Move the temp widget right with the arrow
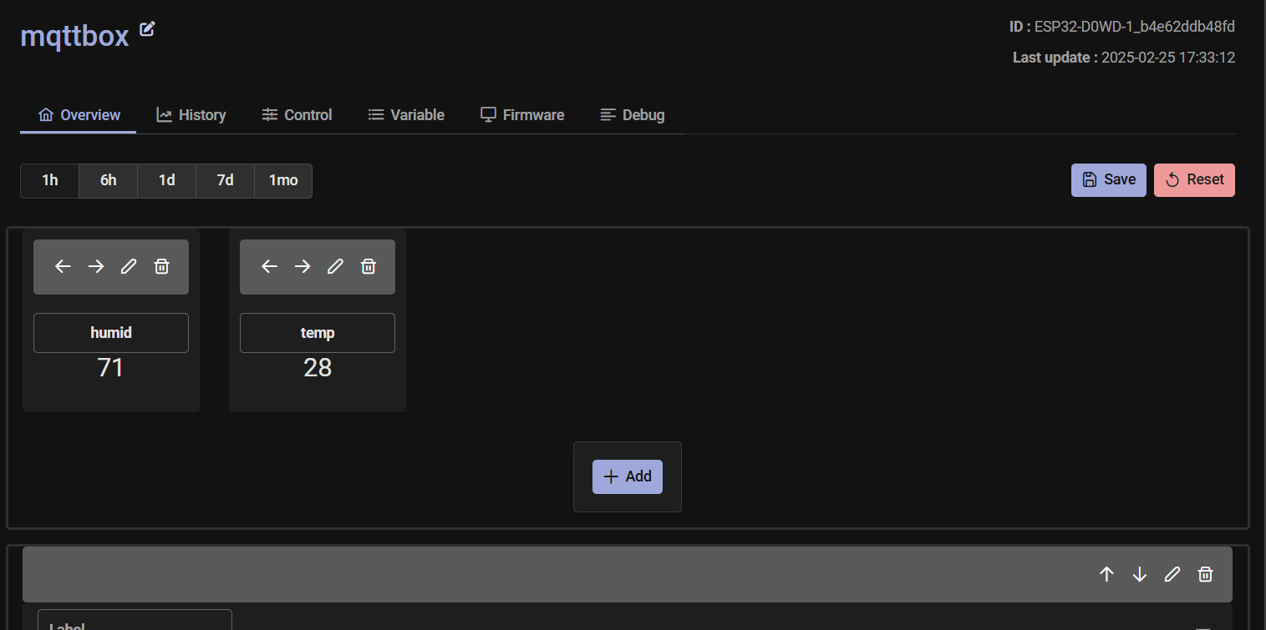 coord(302,266)
